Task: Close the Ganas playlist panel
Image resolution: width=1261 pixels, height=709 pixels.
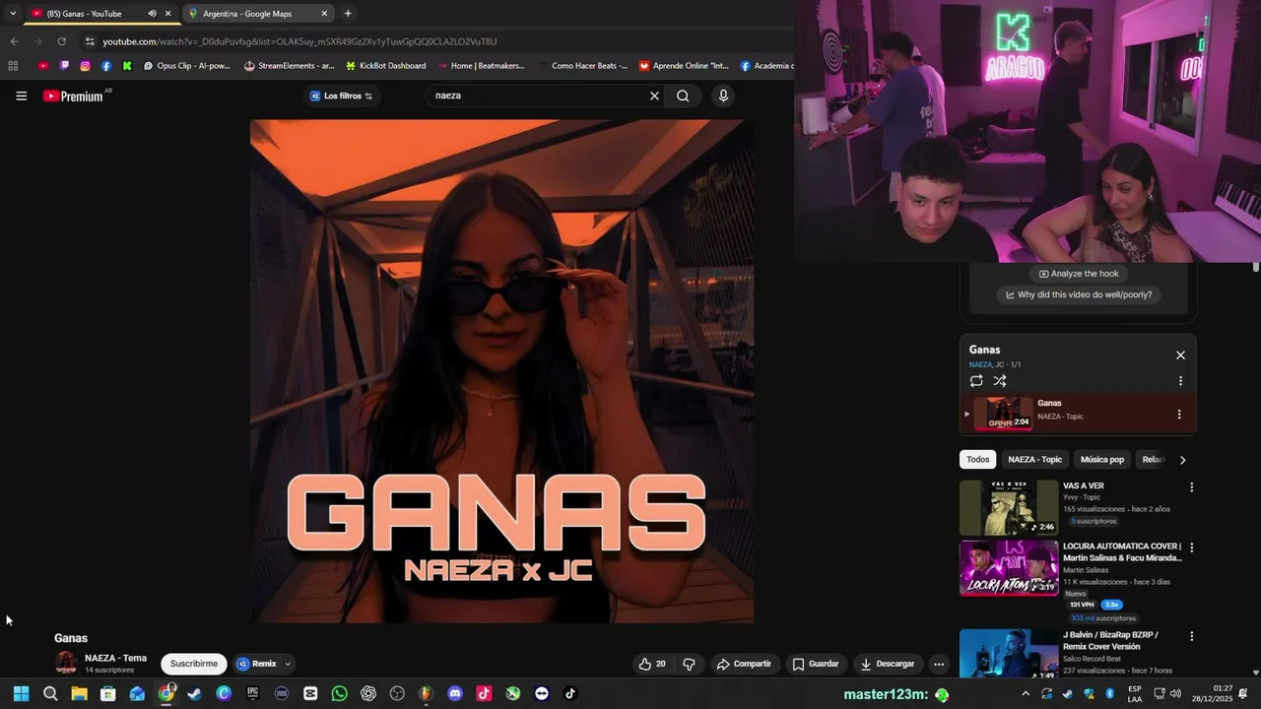Action: [x=1180, y=355]
